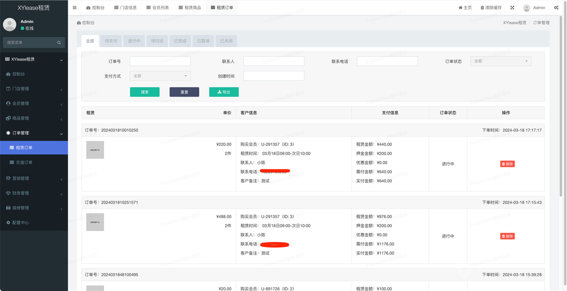Click the fullscreen expand icon in header

point(512,7)
